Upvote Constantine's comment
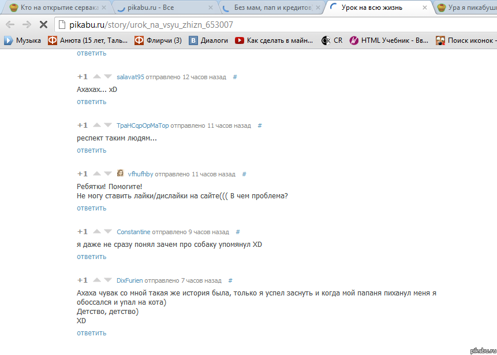 tap(97, 231)
